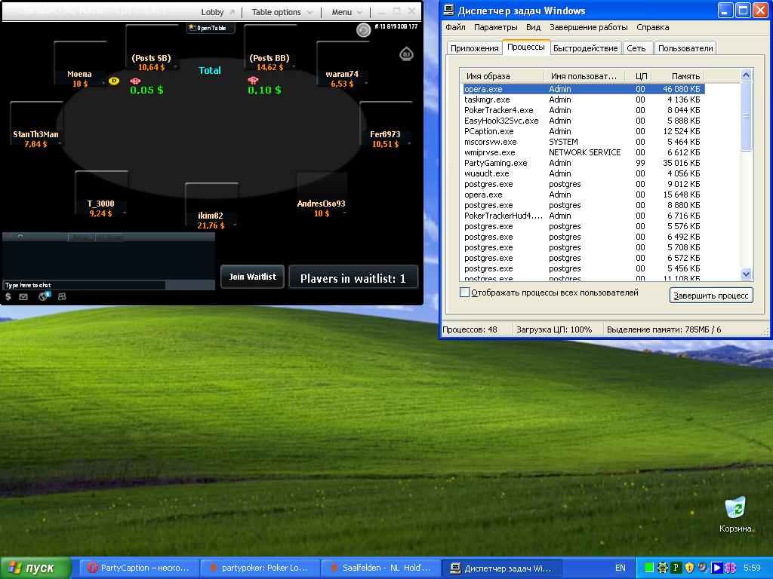Click the Join Waitlist button
The width and height of the screenshot is (773, 579).
coord(252,277)
